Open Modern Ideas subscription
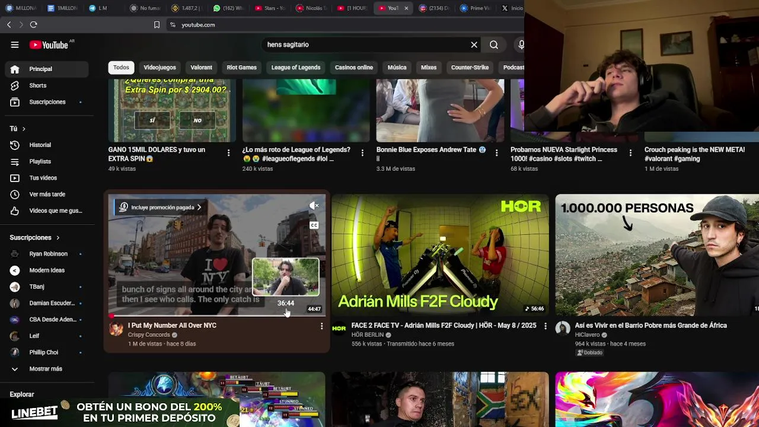 [x=46, y=270]
